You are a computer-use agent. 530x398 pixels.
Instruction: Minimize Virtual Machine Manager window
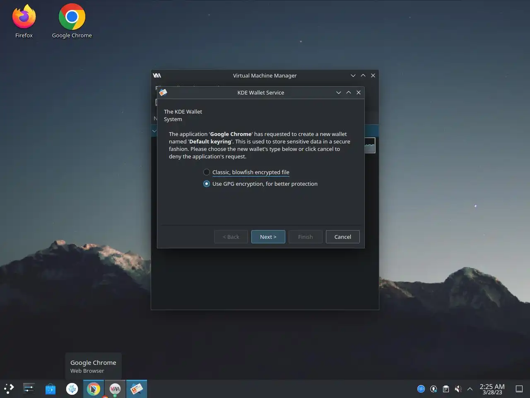[x=353, y=75]
